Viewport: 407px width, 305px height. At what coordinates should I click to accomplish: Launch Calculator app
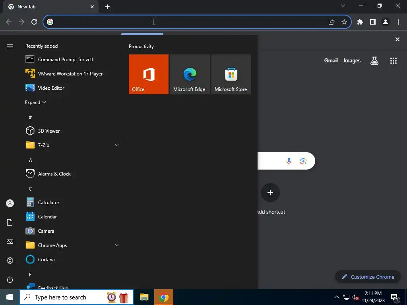tap(72, 202)
